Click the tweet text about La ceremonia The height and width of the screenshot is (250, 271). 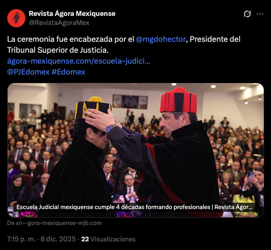(x=124, y=45)
